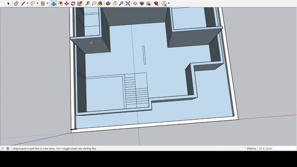Click the Zoom Extents tool
The height and width of the screenshot is (167, 297).
(x=128, y=3)
